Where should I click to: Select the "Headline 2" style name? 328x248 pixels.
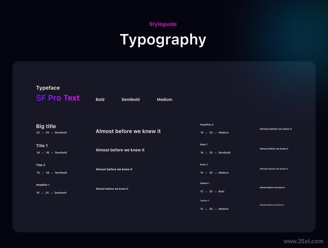point(207,124)
